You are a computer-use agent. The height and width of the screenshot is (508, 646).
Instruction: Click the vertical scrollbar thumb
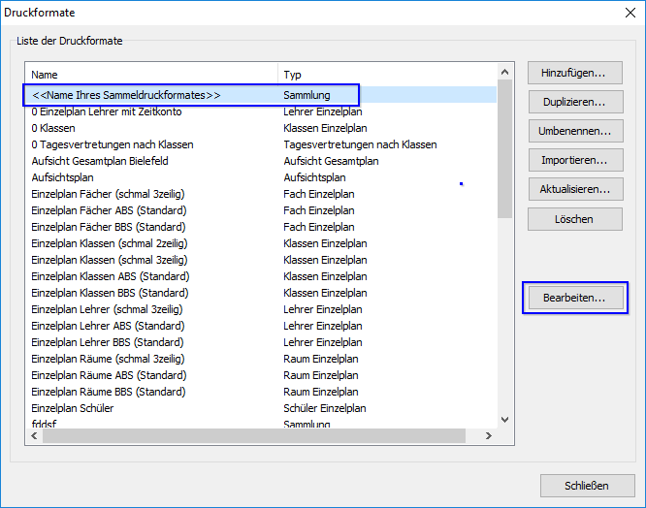[504, 148]
